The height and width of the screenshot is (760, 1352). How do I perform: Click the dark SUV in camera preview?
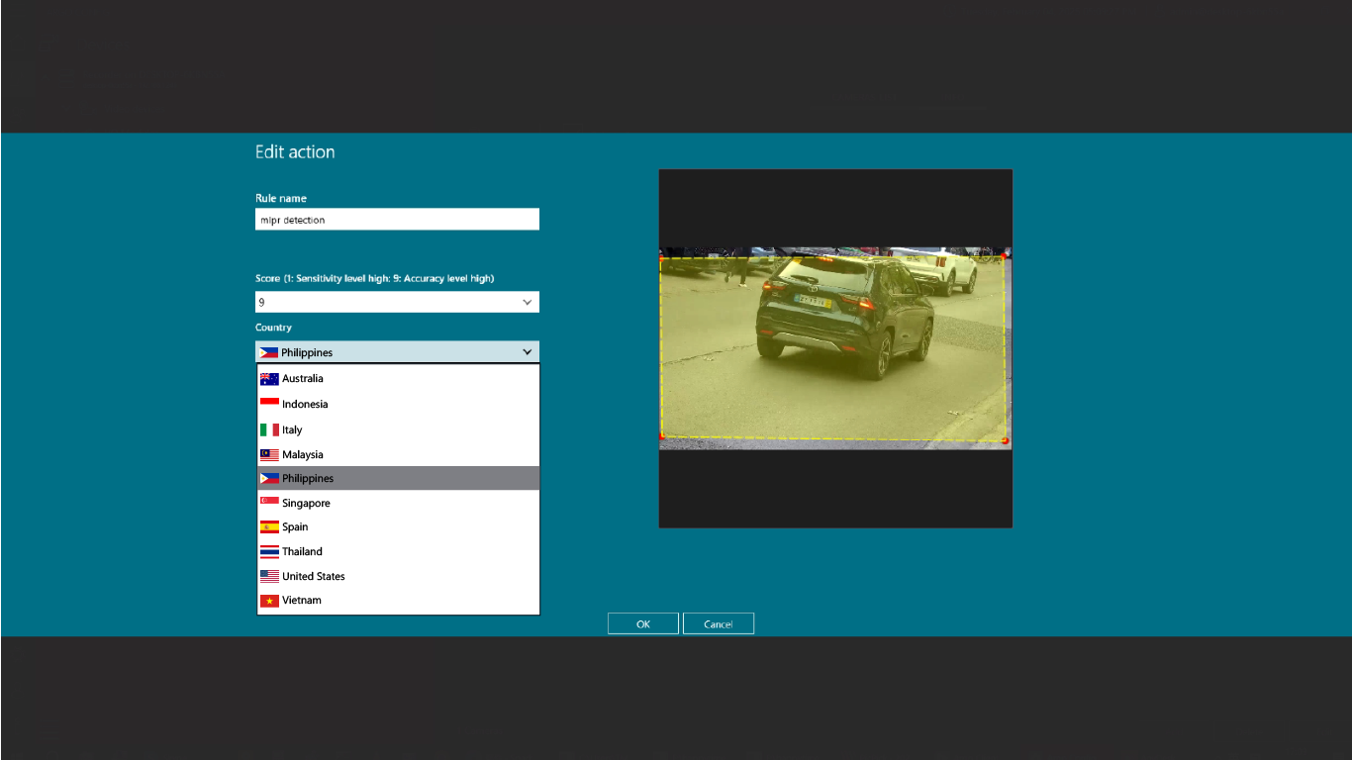pos(843,315)
